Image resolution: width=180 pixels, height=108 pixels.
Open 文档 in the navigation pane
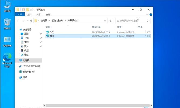[26, 42]
